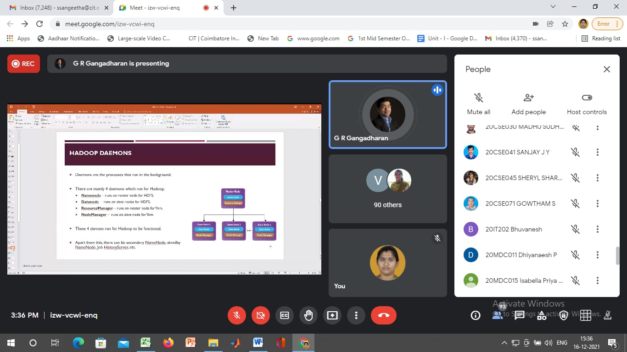
Task: Open more options for 20CSE041 SANJAY J Y
Action: point(597,152)
